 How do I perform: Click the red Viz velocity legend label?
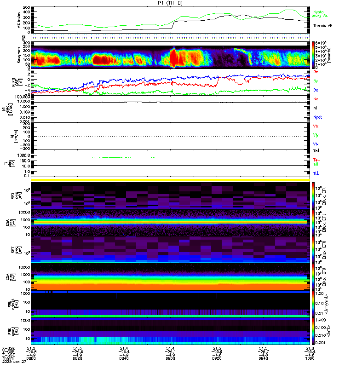tap(316, 126)
